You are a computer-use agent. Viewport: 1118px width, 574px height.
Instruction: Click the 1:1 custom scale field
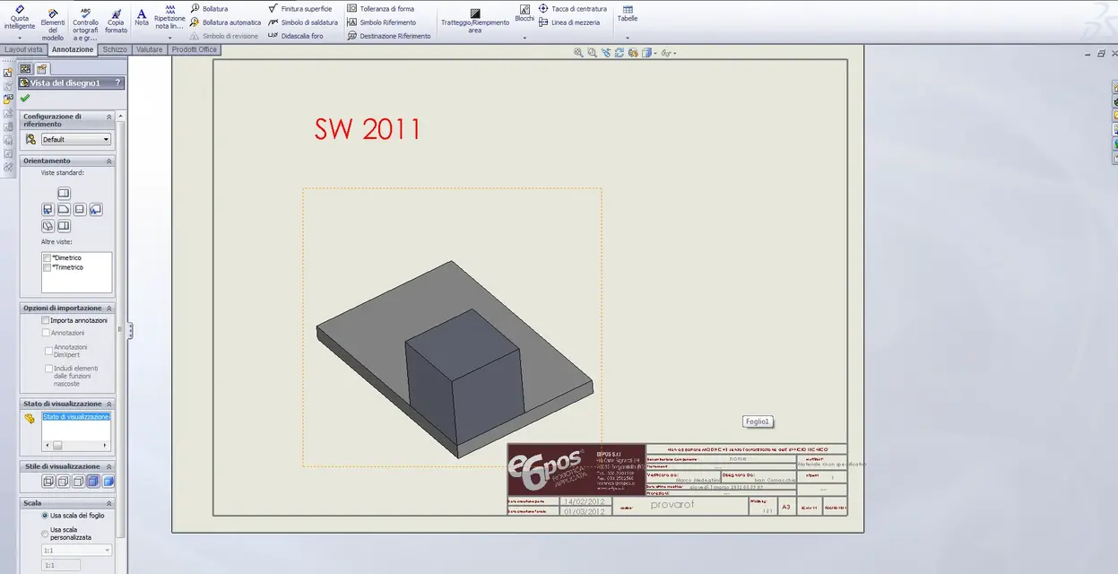pos(62,566)
